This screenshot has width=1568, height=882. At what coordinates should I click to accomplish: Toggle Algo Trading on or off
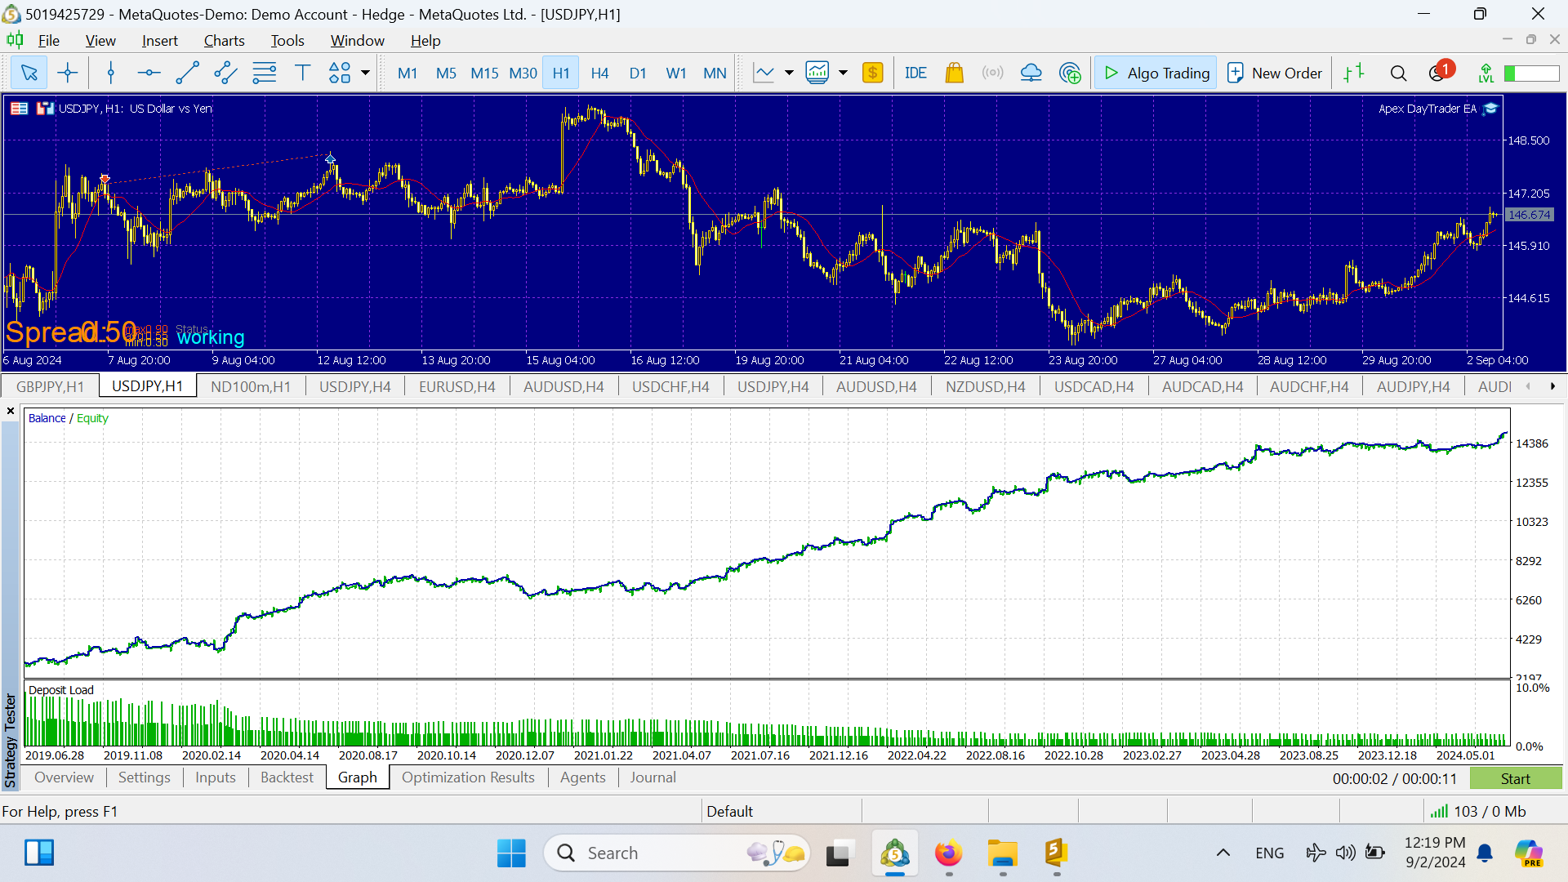coord(1155,72)
